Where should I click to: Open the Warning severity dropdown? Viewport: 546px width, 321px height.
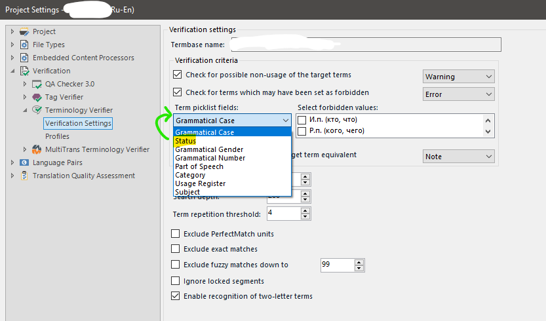click(459, 77)
